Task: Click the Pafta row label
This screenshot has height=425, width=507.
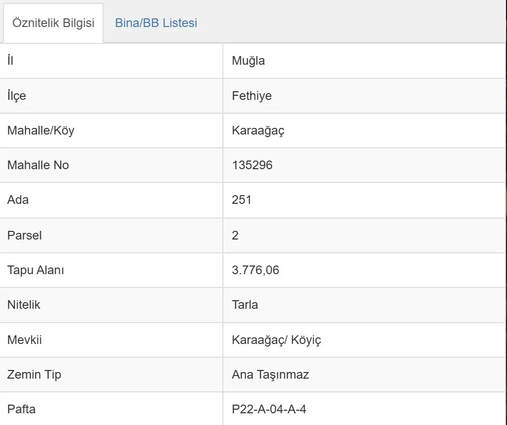Action: click(21, 409)
